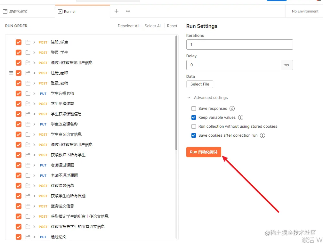
Task: Click the folder icon for 学生获取课题信息
Action: tap(28, 114)
